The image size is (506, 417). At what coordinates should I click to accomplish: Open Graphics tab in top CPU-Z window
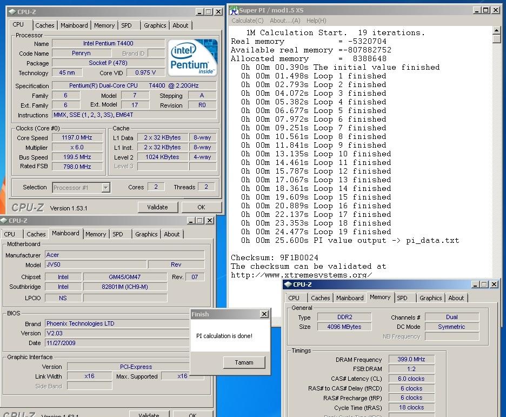(155, 25)
